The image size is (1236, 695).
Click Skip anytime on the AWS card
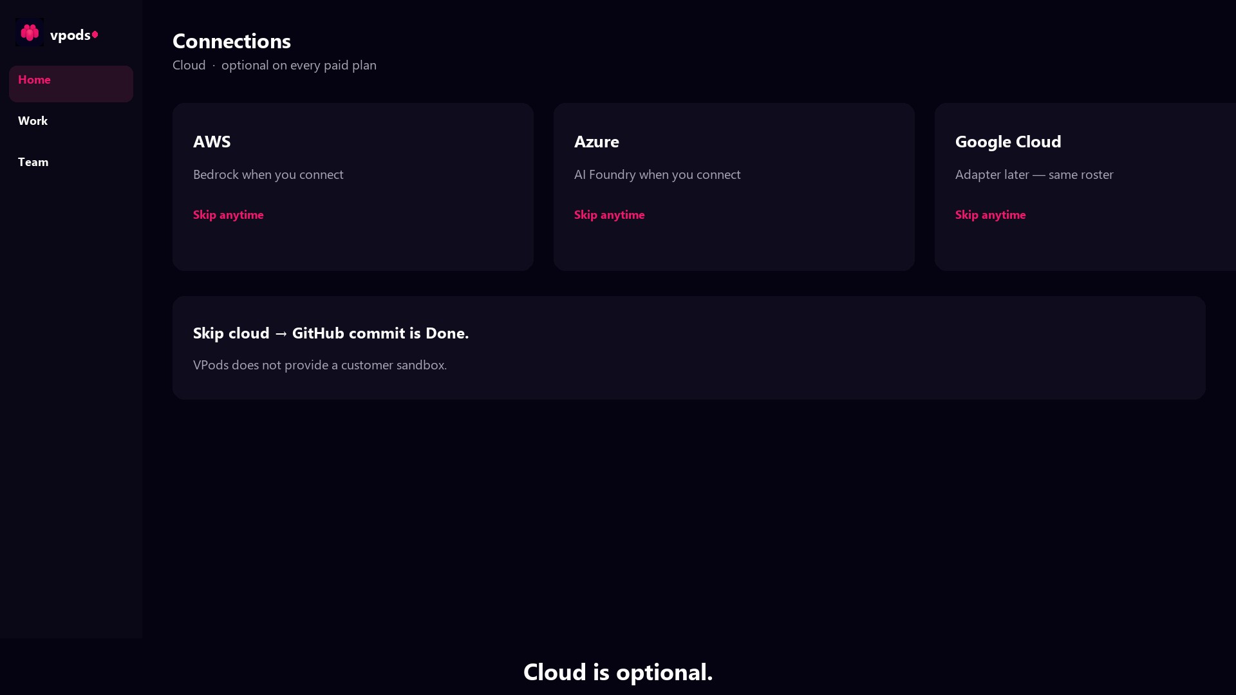pyautogui.click(x=229, y=215)
